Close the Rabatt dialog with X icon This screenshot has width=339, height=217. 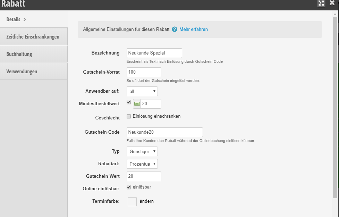tap(332, 3)
